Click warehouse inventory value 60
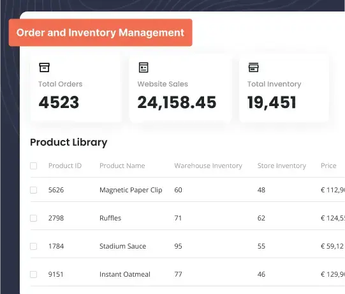345x294 pixels. pos(178,190)
